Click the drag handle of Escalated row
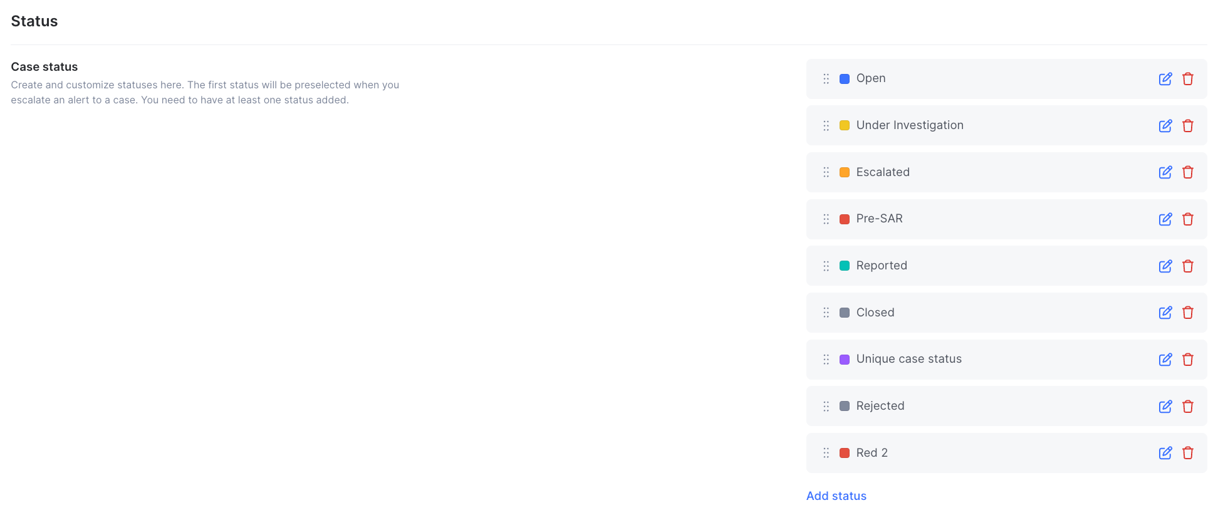The image size is (1223, 515). 826,172
